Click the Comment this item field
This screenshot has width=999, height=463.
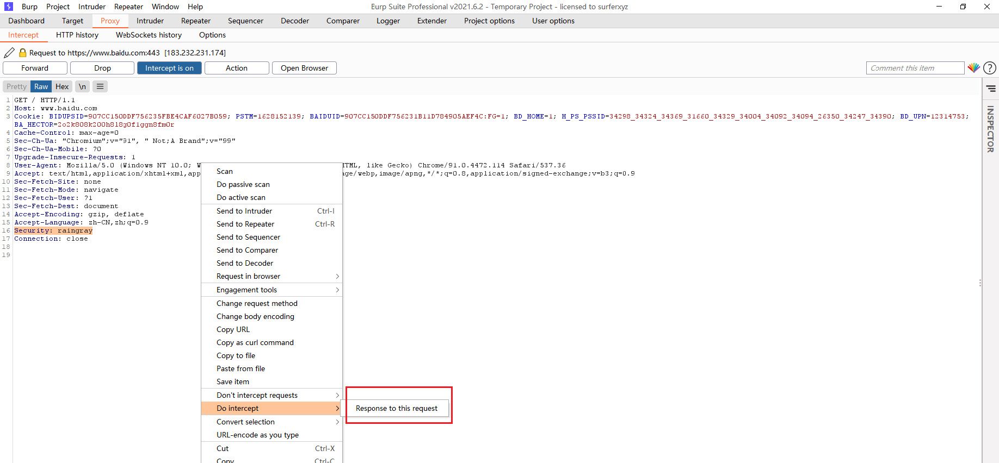[915, 68]
